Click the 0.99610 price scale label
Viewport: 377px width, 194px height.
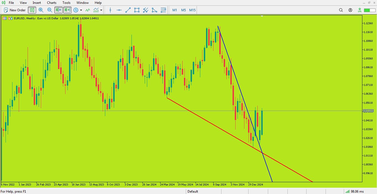click(369, 173)
